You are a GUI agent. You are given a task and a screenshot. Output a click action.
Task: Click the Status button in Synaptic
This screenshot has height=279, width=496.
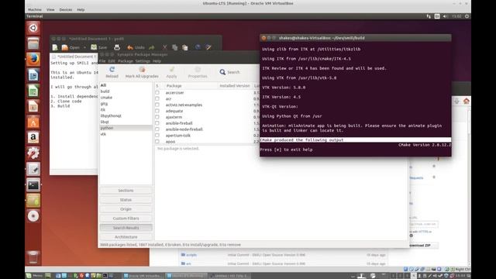tap(126, 200)
